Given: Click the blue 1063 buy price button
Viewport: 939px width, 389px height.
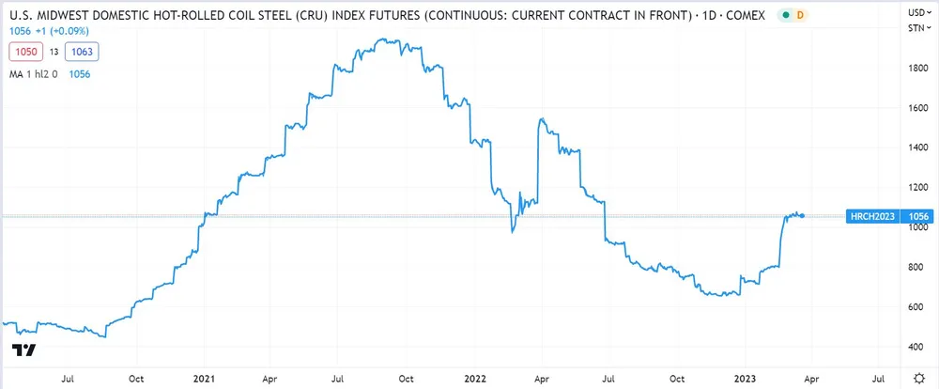Looking at the screenshot, I should (x=80, y=52).
